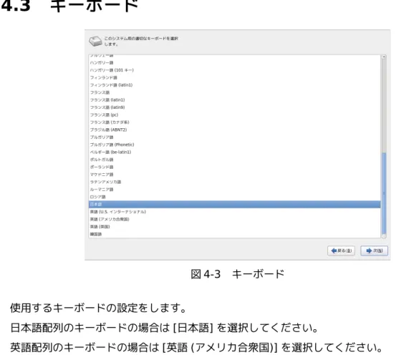Select the highlighted 日本語 row
The image size is (396, 355).
[x=234, y=204]
